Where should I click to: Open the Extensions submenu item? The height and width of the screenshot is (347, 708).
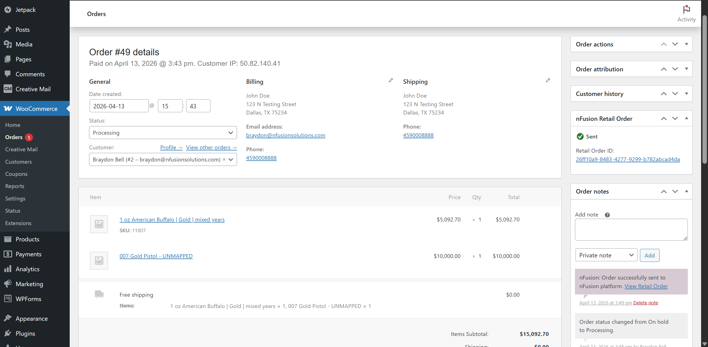tap(18, 223)
